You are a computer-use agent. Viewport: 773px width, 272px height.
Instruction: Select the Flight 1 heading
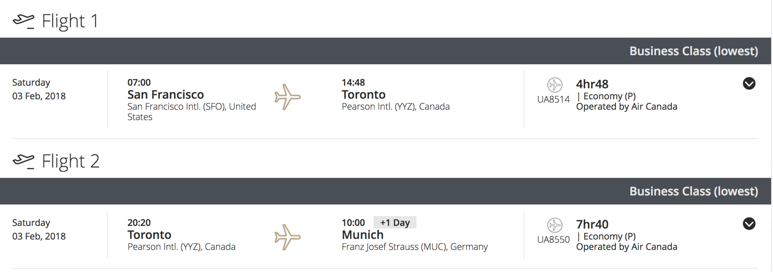pyautogui.click(x=70, y=21)
